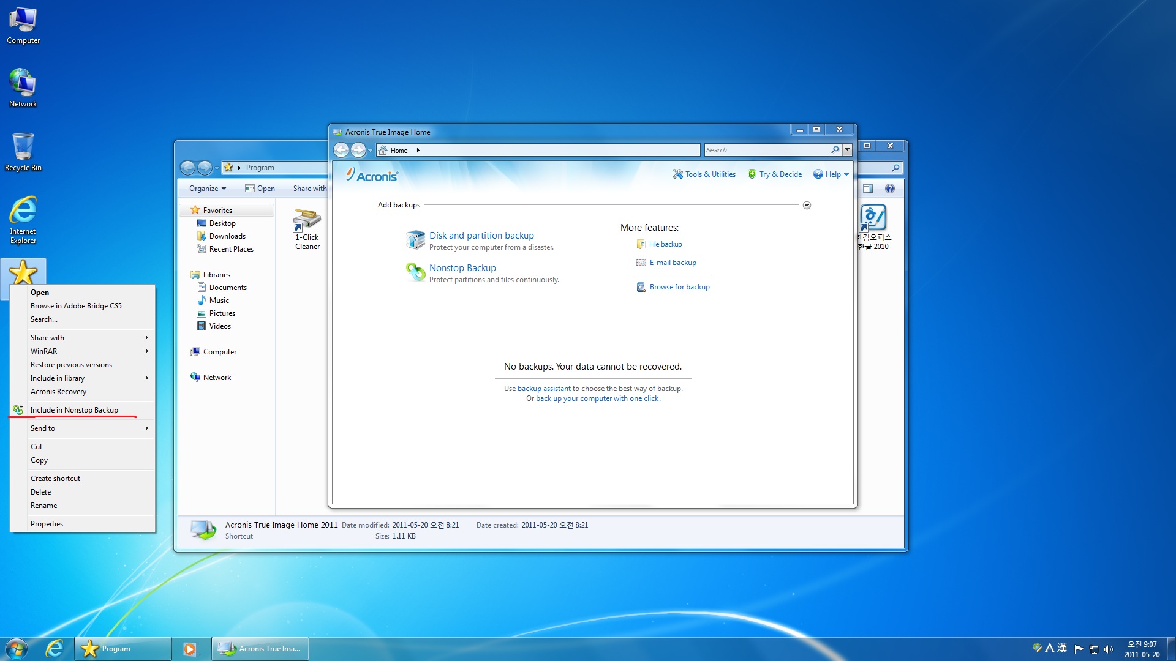Click the Computer desktop icon
The height and width of the screenshot is (661, 1176).
click(23, 26)
